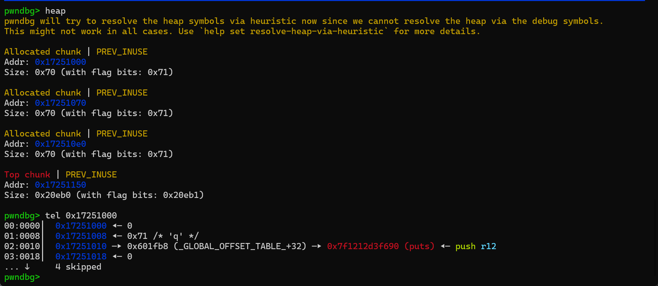Select the chunk address 0x172510e0
The image size is (658, 286).
[60, 144]
